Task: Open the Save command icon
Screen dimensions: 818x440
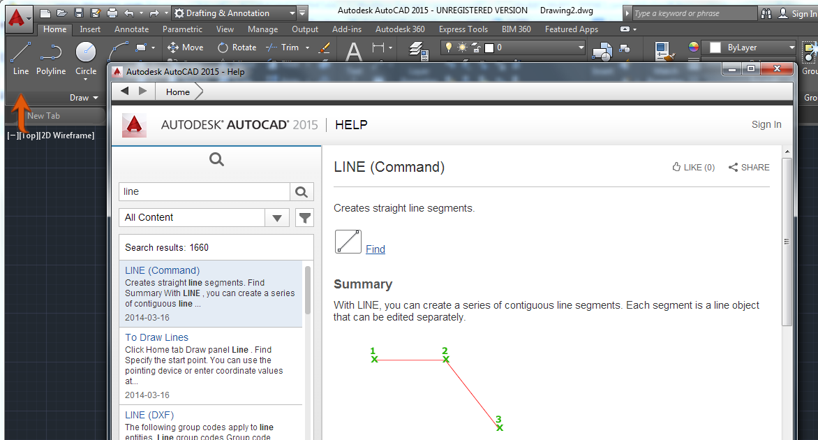Action: pos(78,12)
